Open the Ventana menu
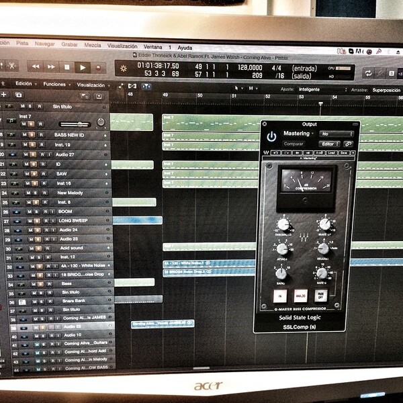The width and height of the screenshot is (403, 403). tap(152, 47)
